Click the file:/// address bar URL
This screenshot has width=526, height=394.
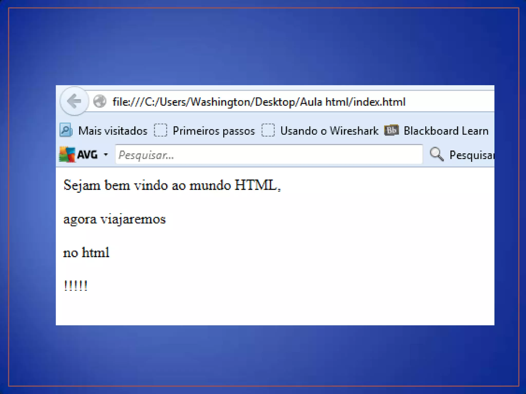point(259,102)
